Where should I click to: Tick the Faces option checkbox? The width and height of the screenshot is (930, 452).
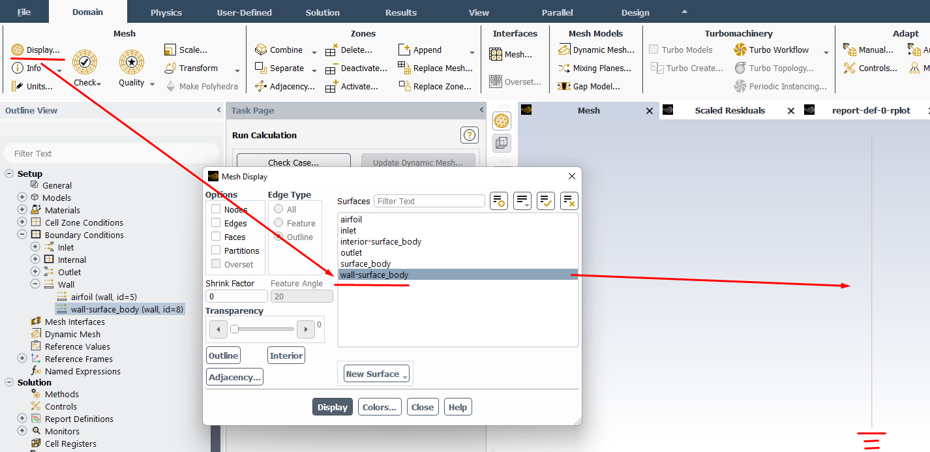click(x=216, y=237)
